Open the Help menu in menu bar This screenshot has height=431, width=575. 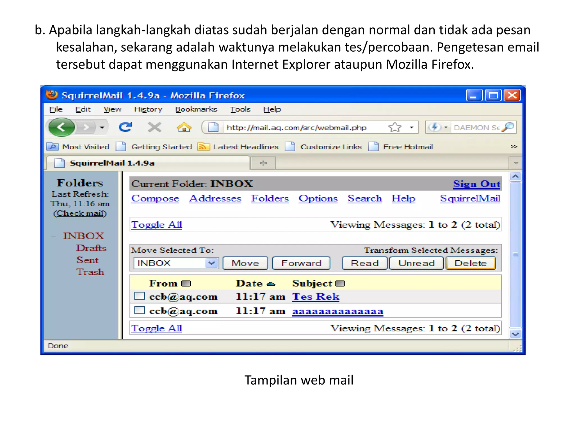click(x=272, y=109)
